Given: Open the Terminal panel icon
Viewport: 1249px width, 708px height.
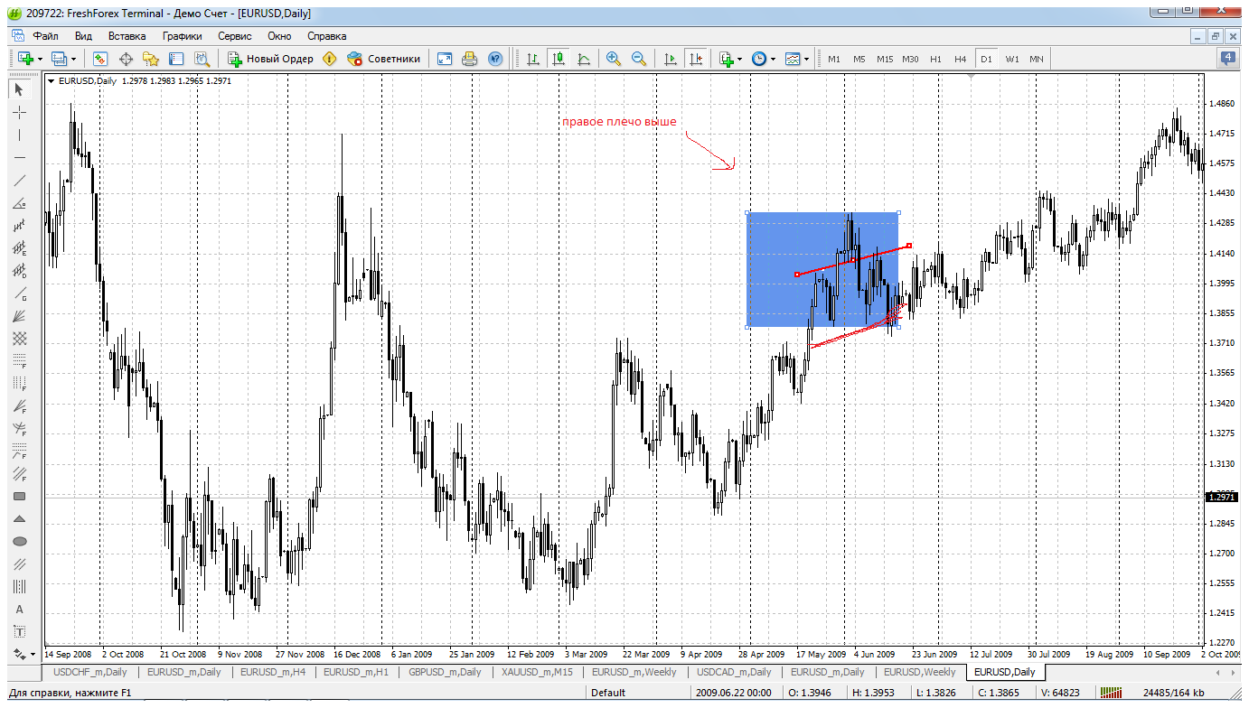Looking at the screenshot, I should tap(176, 59).
